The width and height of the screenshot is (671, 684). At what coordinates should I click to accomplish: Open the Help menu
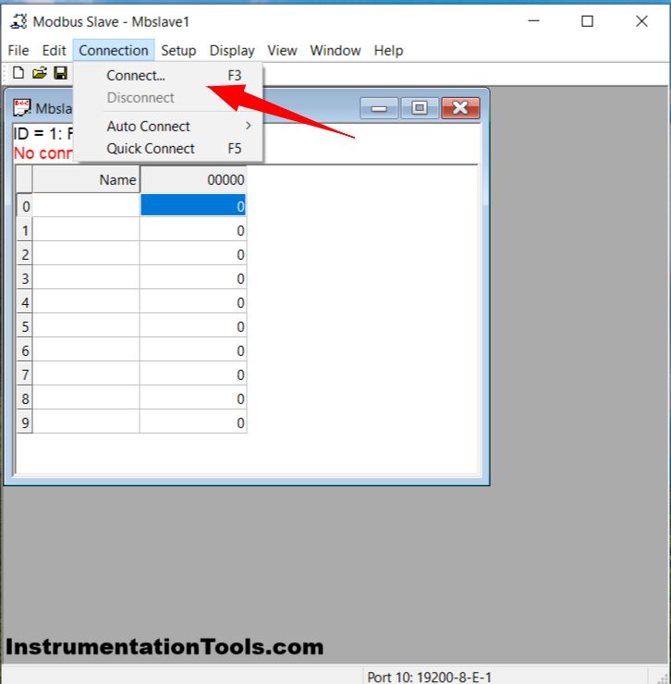tap(388, 51)
